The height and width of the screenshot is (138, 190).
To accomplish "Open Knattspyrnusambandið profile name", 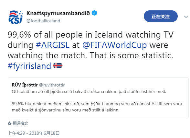I will click(x=58, y=13).
